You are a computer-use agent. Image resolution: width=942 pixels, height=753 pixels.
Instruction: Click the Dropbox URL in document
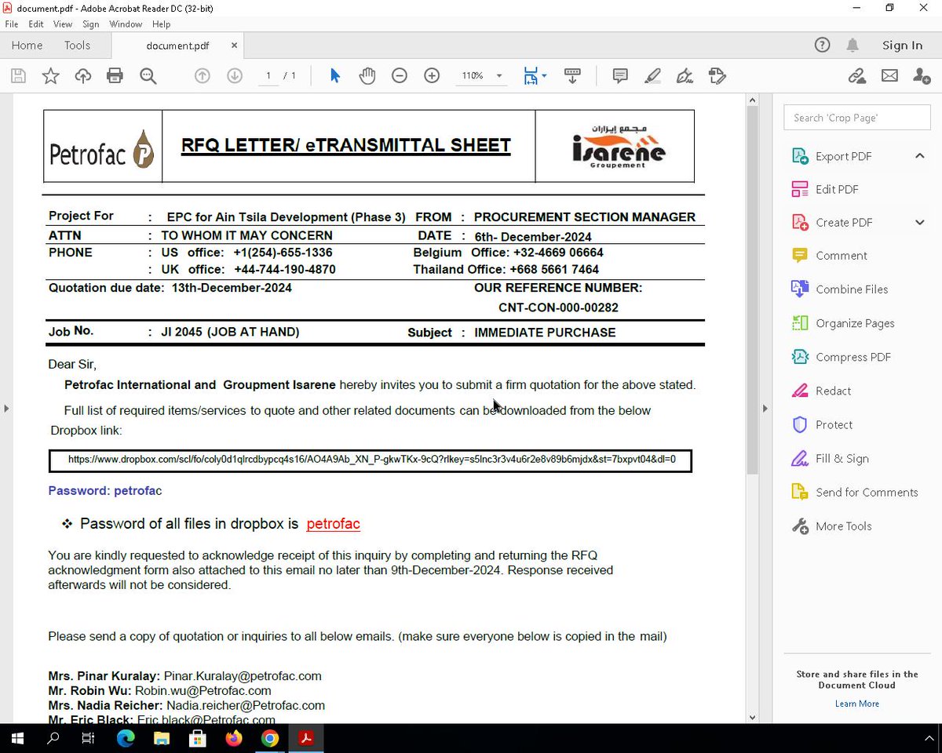click(371, 459)
